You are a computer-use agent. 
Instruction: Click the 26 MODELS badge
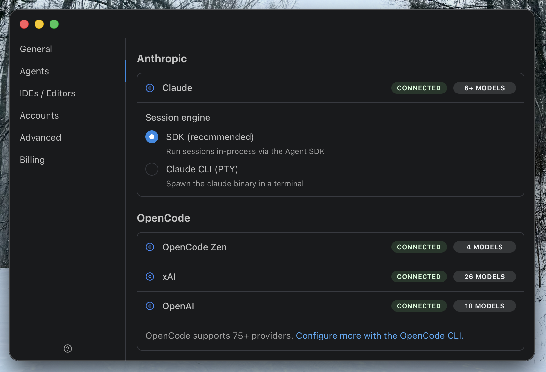tap(485, 277)
